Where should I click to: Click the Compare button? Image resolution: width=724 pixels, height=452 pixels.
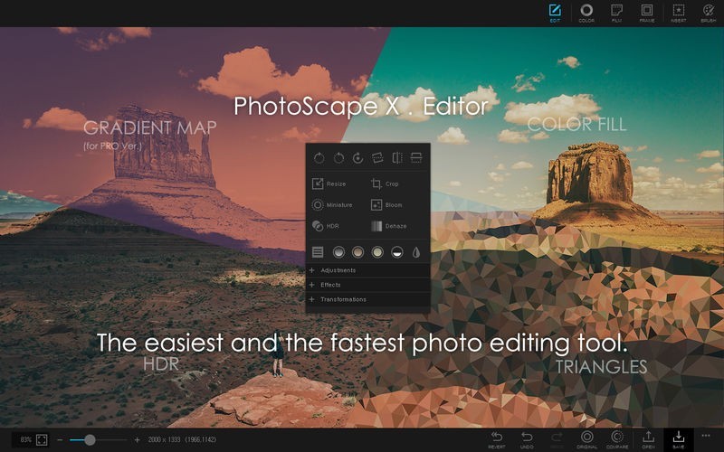coord(617,440)
